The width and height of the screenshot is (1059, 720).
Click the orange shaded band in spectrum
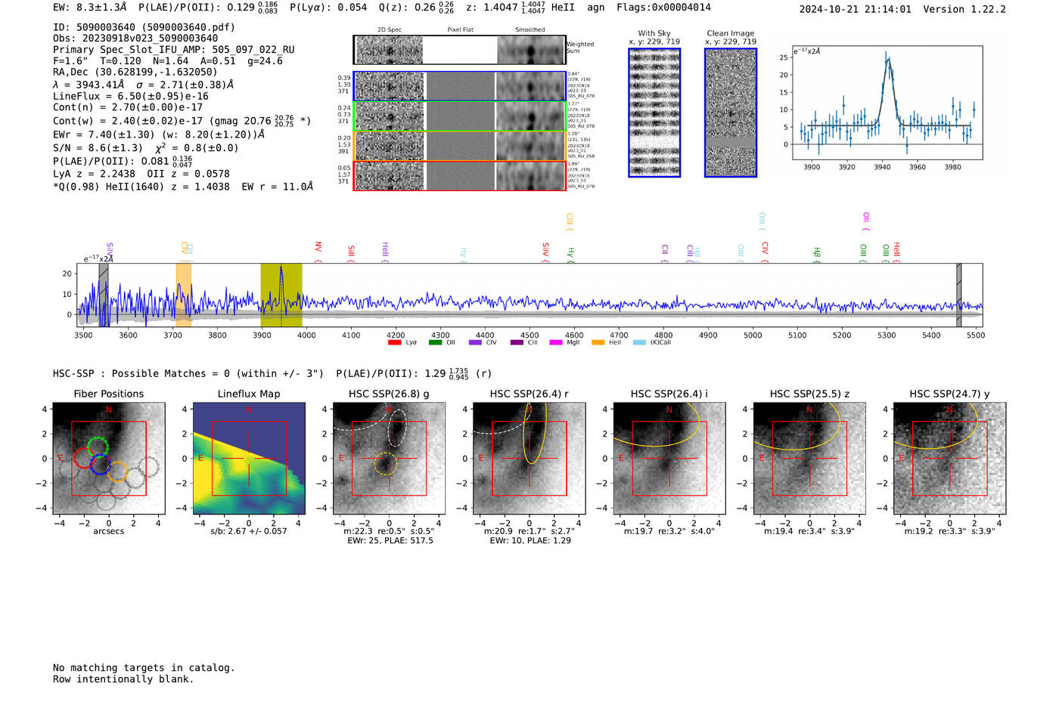coord(183,295)
